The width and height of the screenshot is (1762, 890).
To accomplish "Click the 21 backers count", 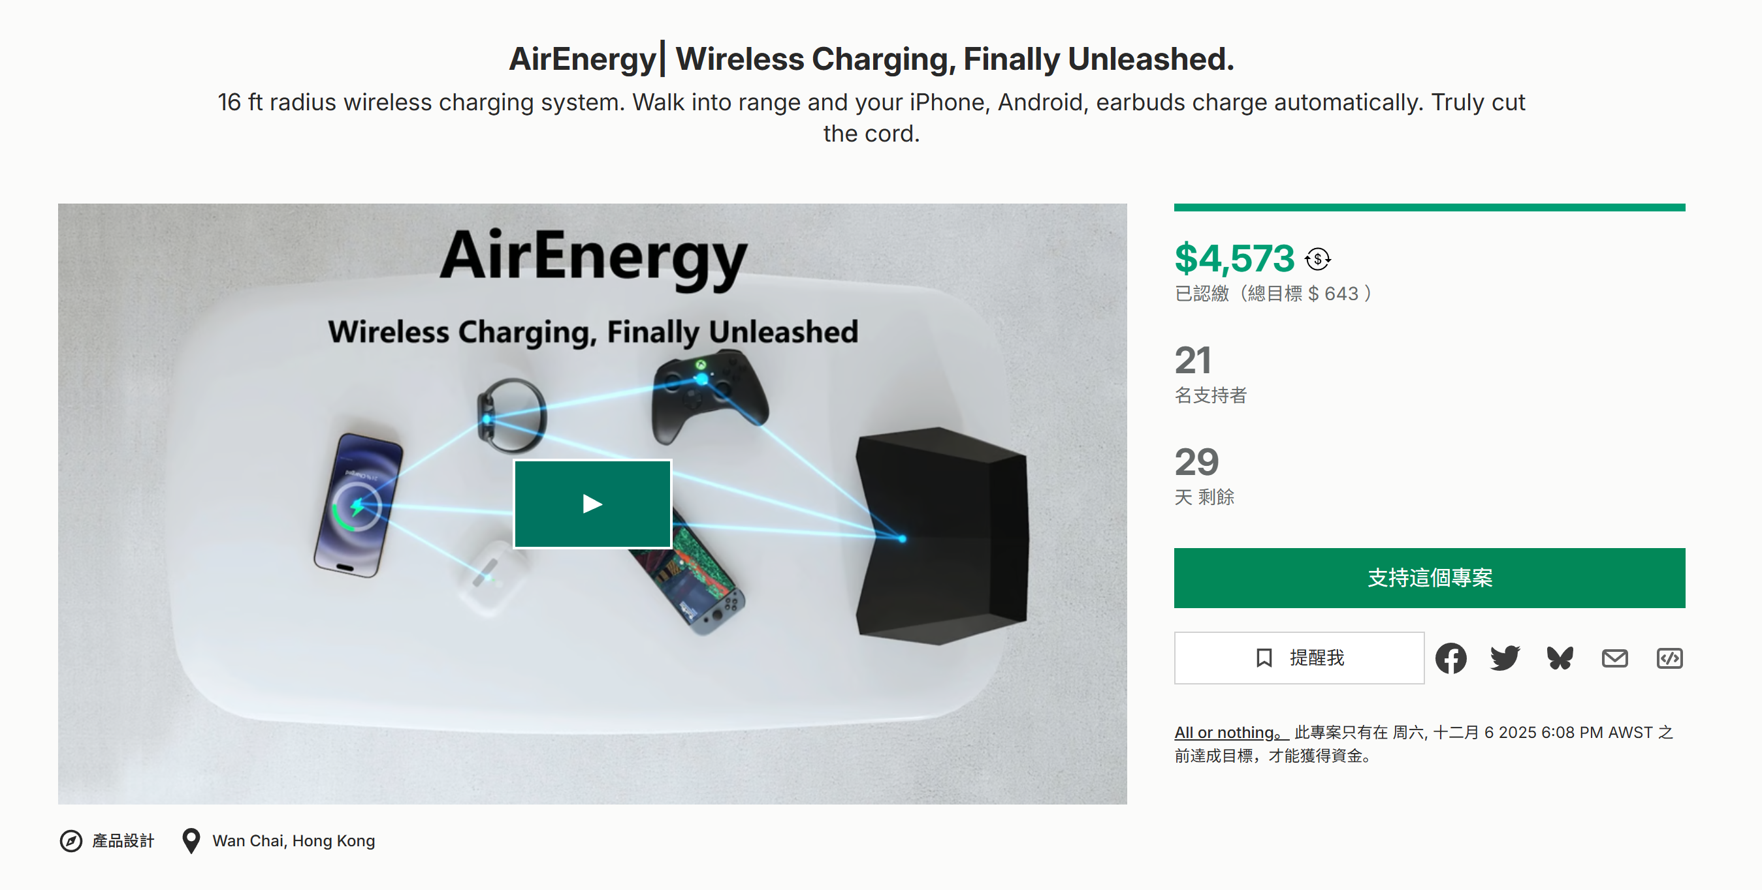I will point(1193,360).
